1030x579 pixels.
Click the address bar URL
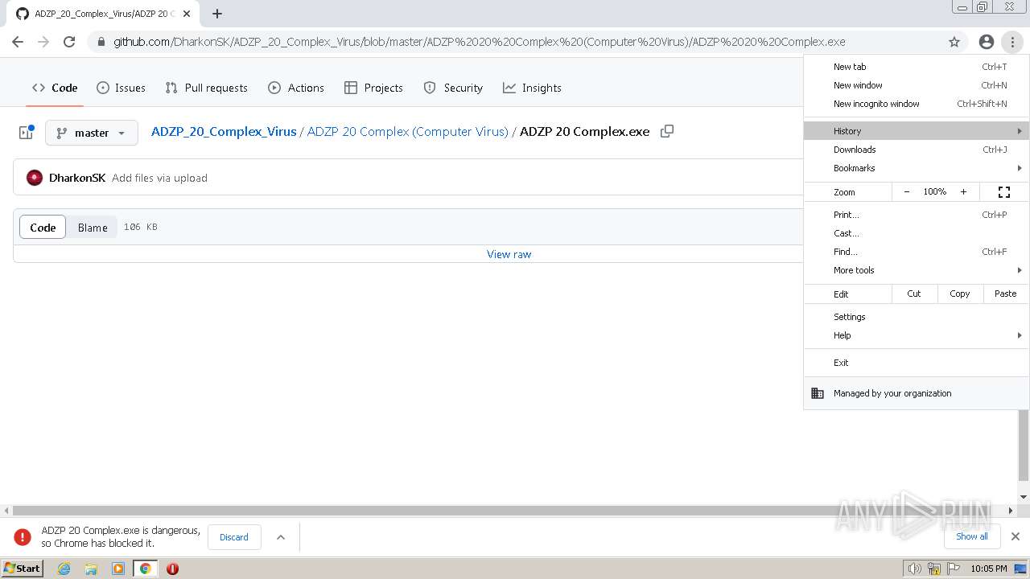point(479,42)
